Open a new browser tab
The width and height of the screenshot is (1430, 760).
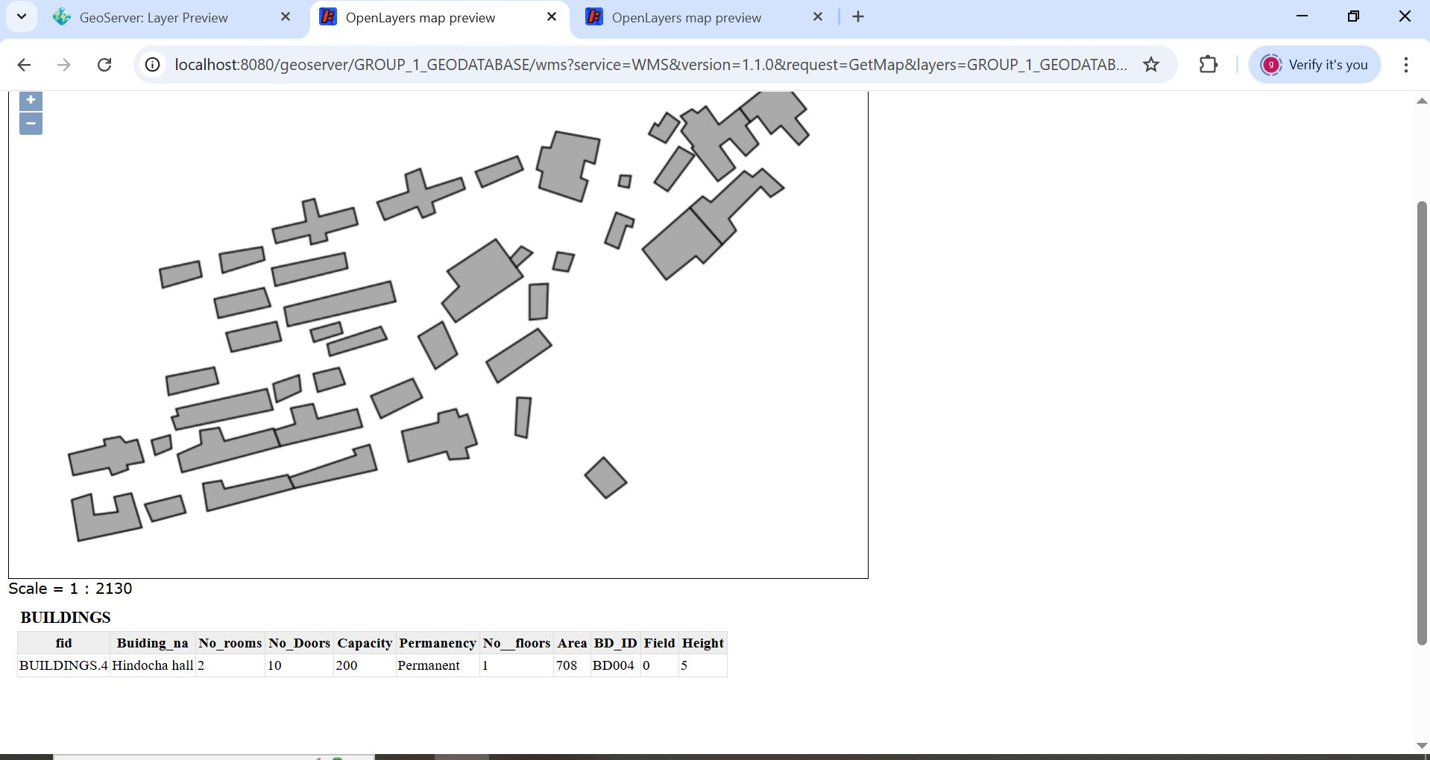point(858,16)
